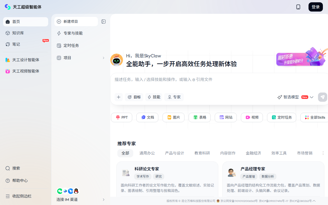328x205 pixels.
Task: Click the send paper-plane button
Action: click(323, 97)
